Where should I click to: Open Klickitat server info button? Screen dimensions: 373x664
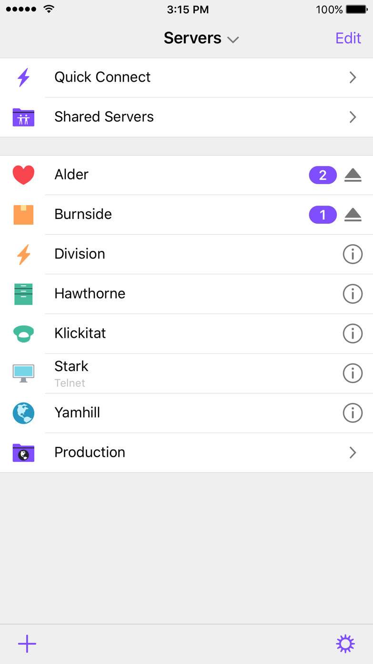(x=353, y=333)
